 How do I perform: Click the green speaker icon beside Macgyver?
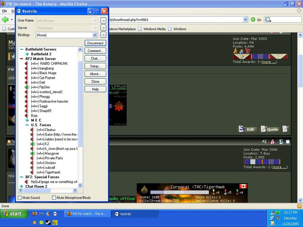(x=32, y=153)
